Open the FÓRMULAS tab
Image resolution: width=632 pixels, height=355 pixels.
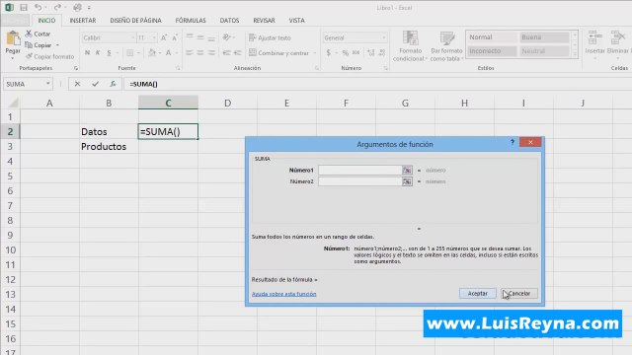pyautogui.click(x=191, y=20)
